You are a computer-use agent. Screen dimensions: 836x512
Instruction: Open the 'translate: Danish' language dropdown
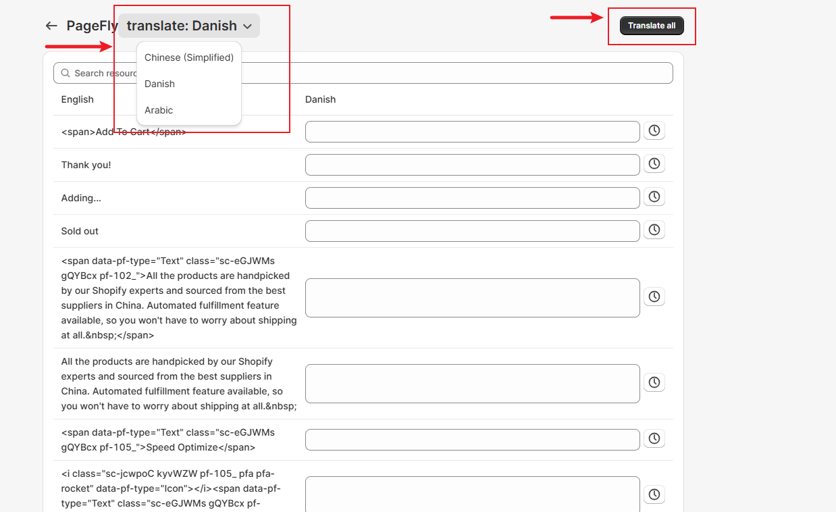pyautogui.click(x=189, y=26)
